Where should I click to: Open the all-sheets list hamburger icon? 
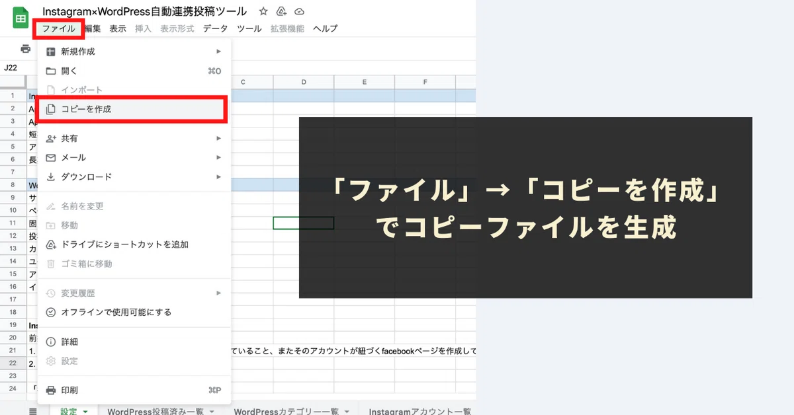[33, 411]
